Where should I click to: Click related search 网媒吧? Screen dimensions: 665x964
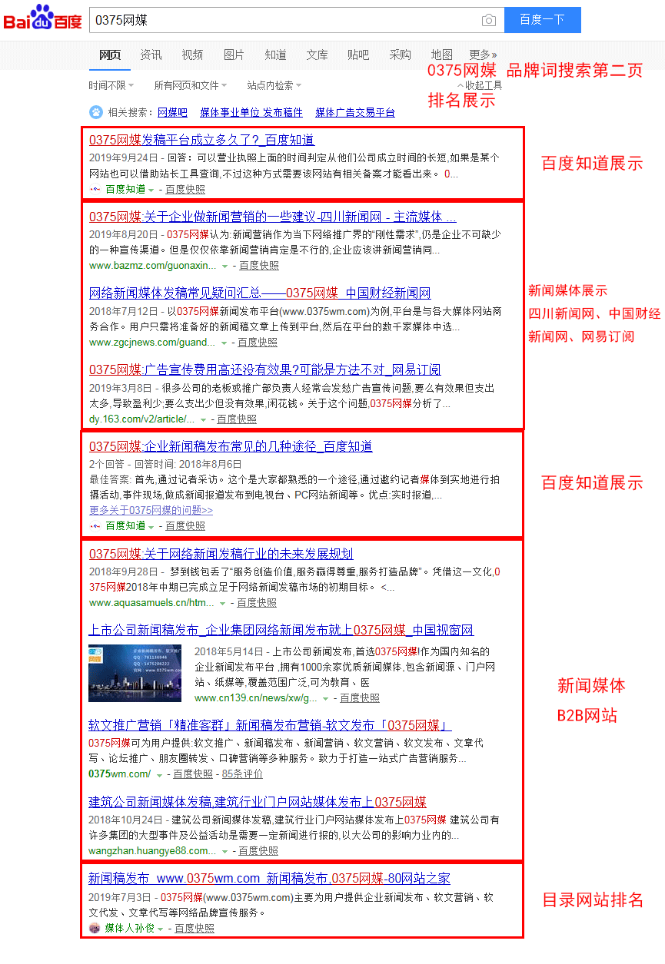pyautogui.click(x=172, y=112)
